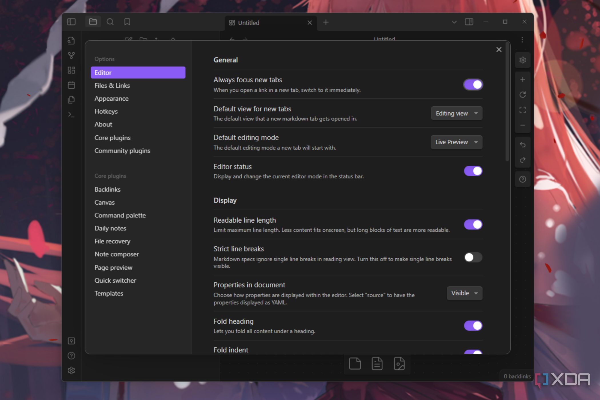
Task: Click the canvas settings gear icon
Action: click(x=523, y=60)
